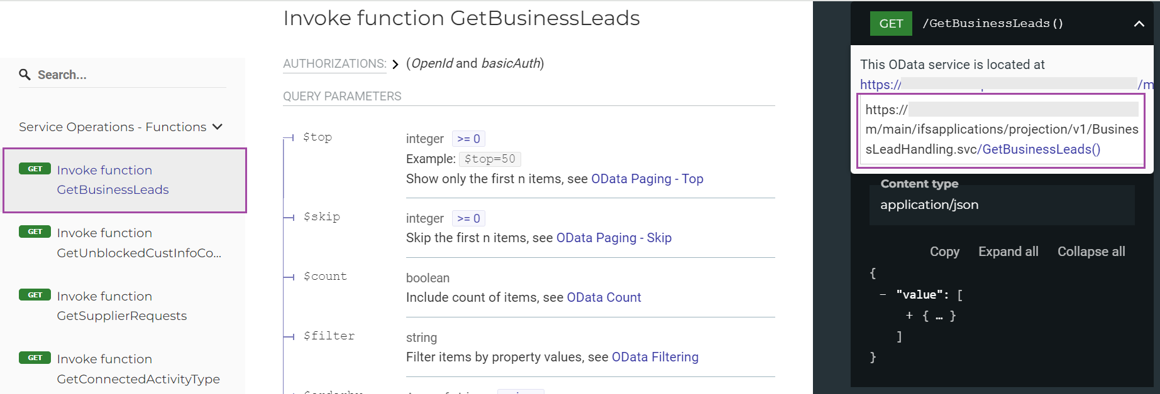This screenshot has height=394, width=1160.
Task: Click the green GET badge beside GetBusinessLeads
Action: coord(35,169)
